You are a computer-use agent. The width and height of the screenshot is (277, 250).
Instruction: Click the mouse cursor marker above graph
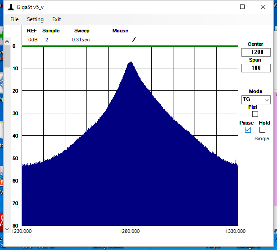(x=133, y=40)
